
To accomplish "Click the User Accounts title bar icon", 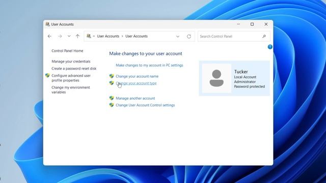I will tap(47, 24).
